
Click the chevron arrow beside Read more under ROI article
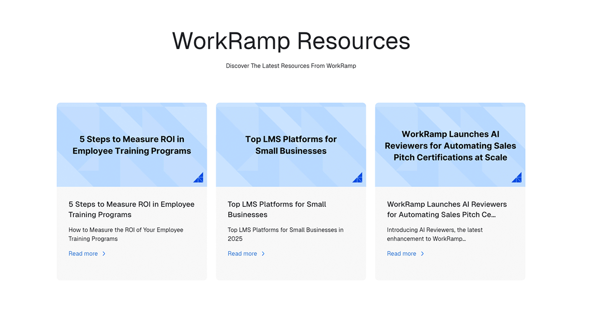pos(104,254)
